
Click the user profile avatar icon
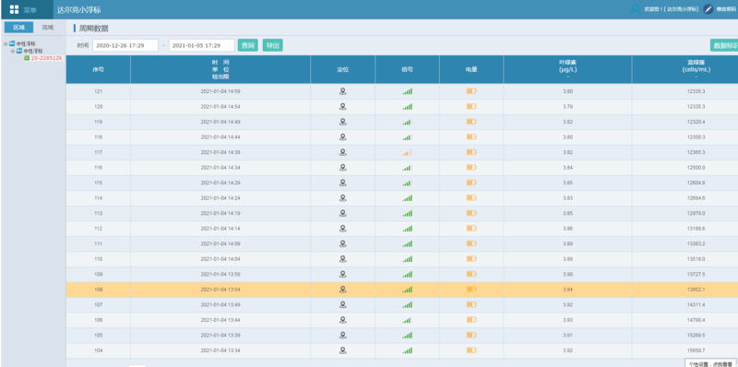tap(635, 9)
